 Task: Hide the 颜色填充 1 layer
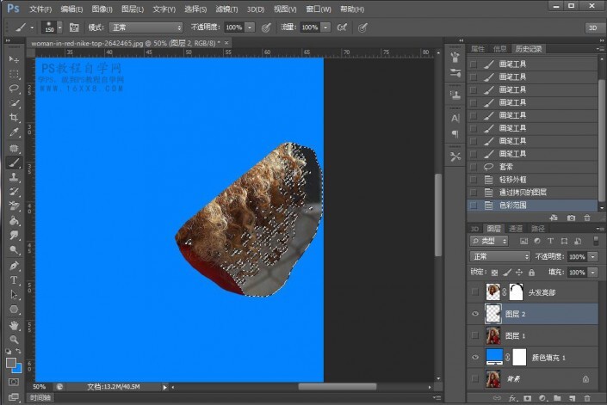476,357
